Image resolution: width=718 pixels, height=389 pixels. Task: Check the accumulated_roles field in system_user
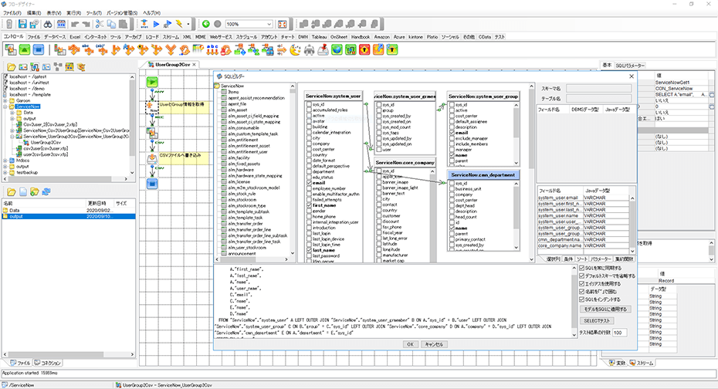click(x=309, y=110)
